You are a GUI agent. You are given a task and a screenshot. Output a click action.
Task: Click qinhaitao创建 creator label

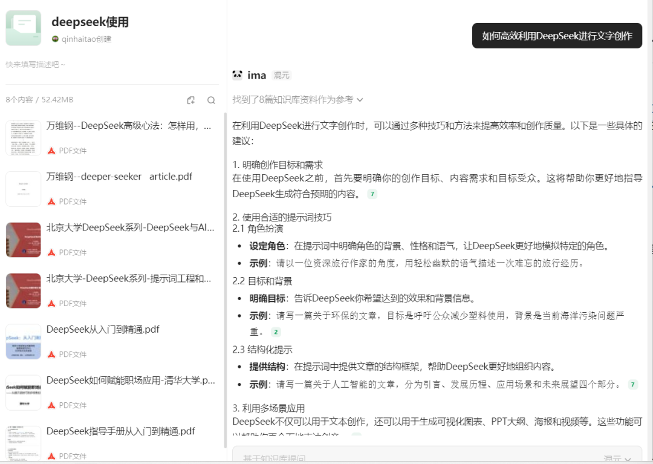point(86,39)
